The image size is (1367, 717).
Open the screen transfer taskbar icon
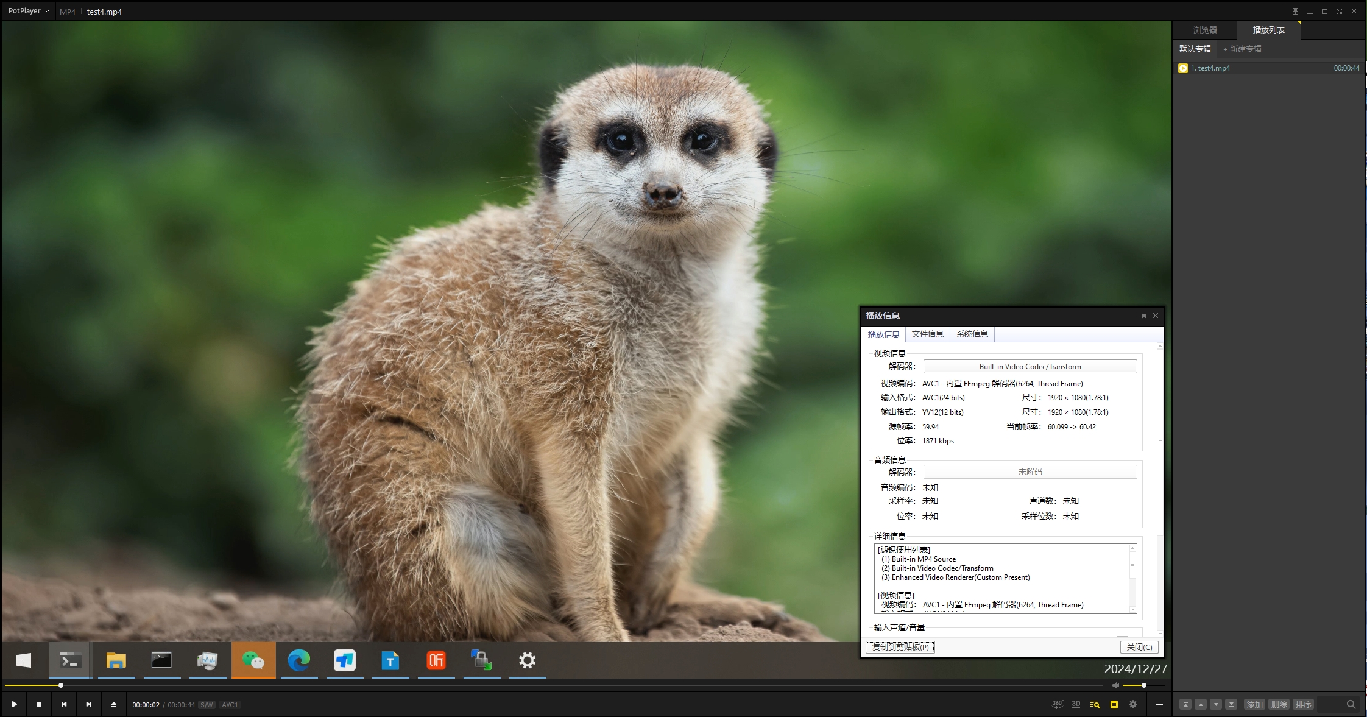tap(482, 660)
